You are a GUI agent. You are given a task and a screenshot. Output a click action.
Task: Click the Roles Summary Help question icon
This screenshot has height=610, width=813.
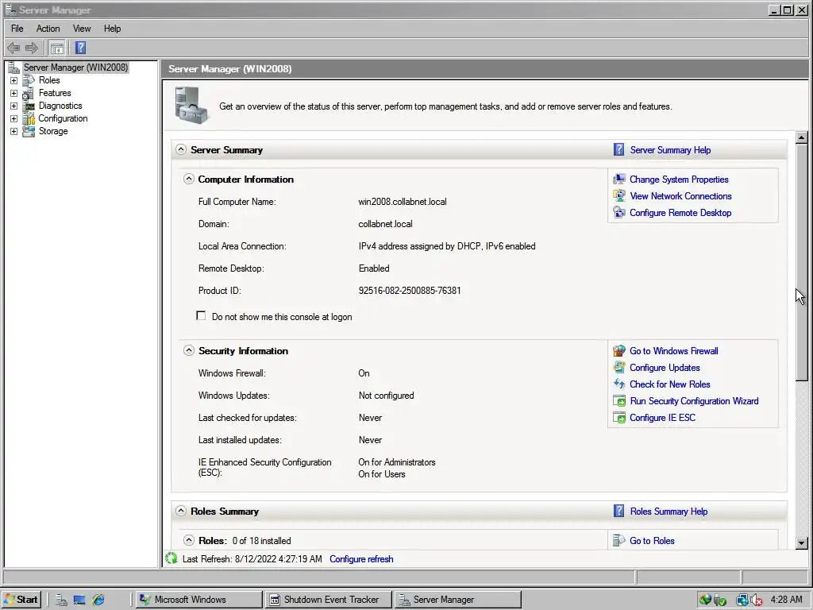pyautogui.click(x=618, y=511)
